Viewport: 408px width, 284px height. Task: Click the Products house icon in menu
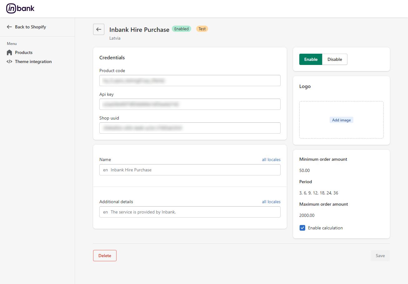9,52
